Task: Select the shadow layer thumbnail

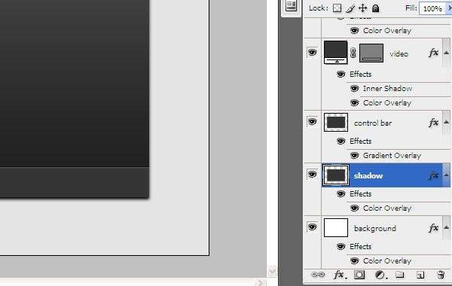Action: (336, 175)
